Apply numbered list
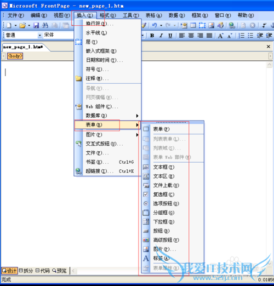This screenshot has width=274, height=286. coord(241,36)
